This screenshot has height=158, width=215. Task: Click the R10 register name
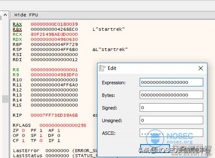pyautogui.click(x=17, y=80)
